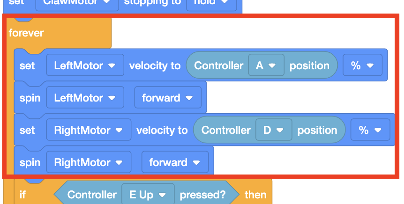Screen dimensions: 404x204
Task: Open RightMotor dropdown in set velocity block
Action: 89,130
